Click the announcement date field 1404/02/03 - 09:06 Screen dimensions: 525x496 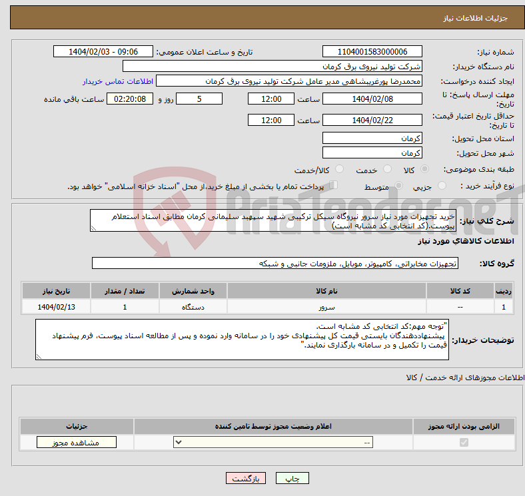[103, 51]
